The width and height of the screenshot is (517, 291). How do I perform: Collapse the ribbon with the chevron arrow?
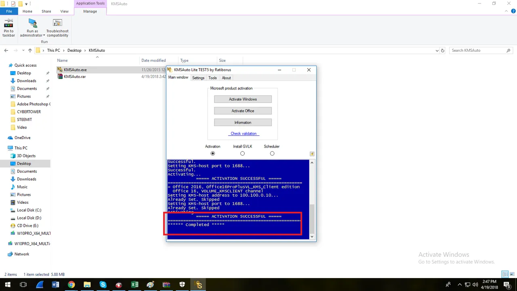(507, 11)
